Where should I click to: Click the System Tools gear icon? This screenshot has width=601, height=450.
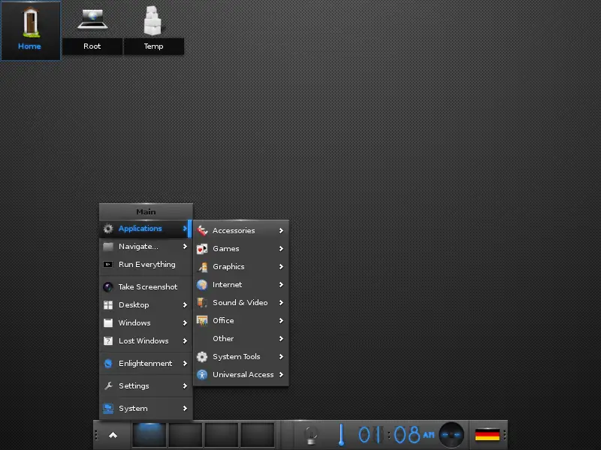coord(202,357)
